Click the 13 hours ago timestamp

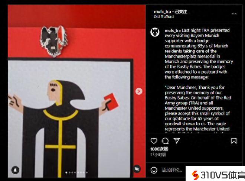click(x=158, y=155)
